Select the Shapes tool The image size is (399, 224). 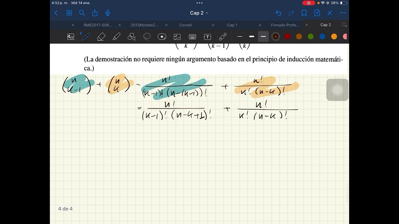[132, 37]
